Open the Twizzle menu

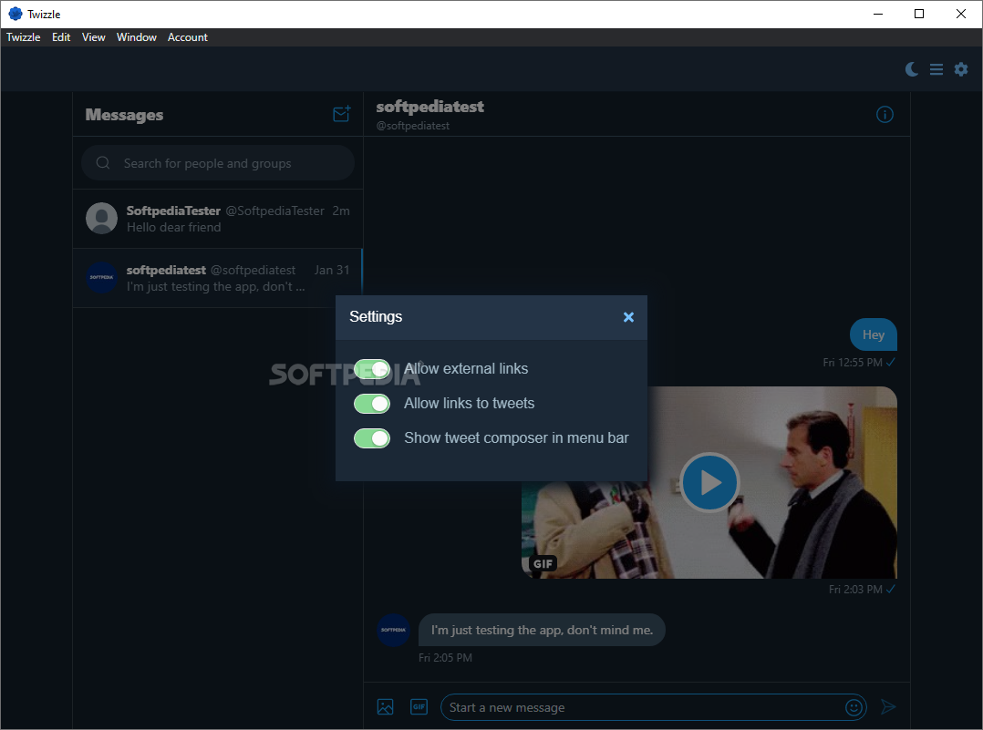(23, 37)
